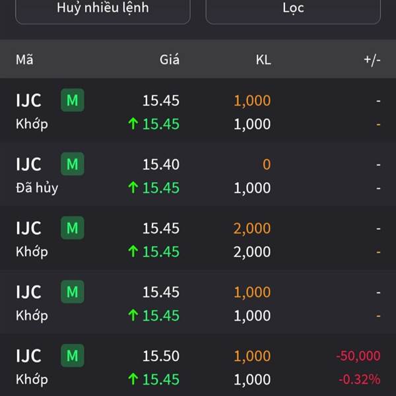Open the order priced at 15.40

tap(161, 164)
